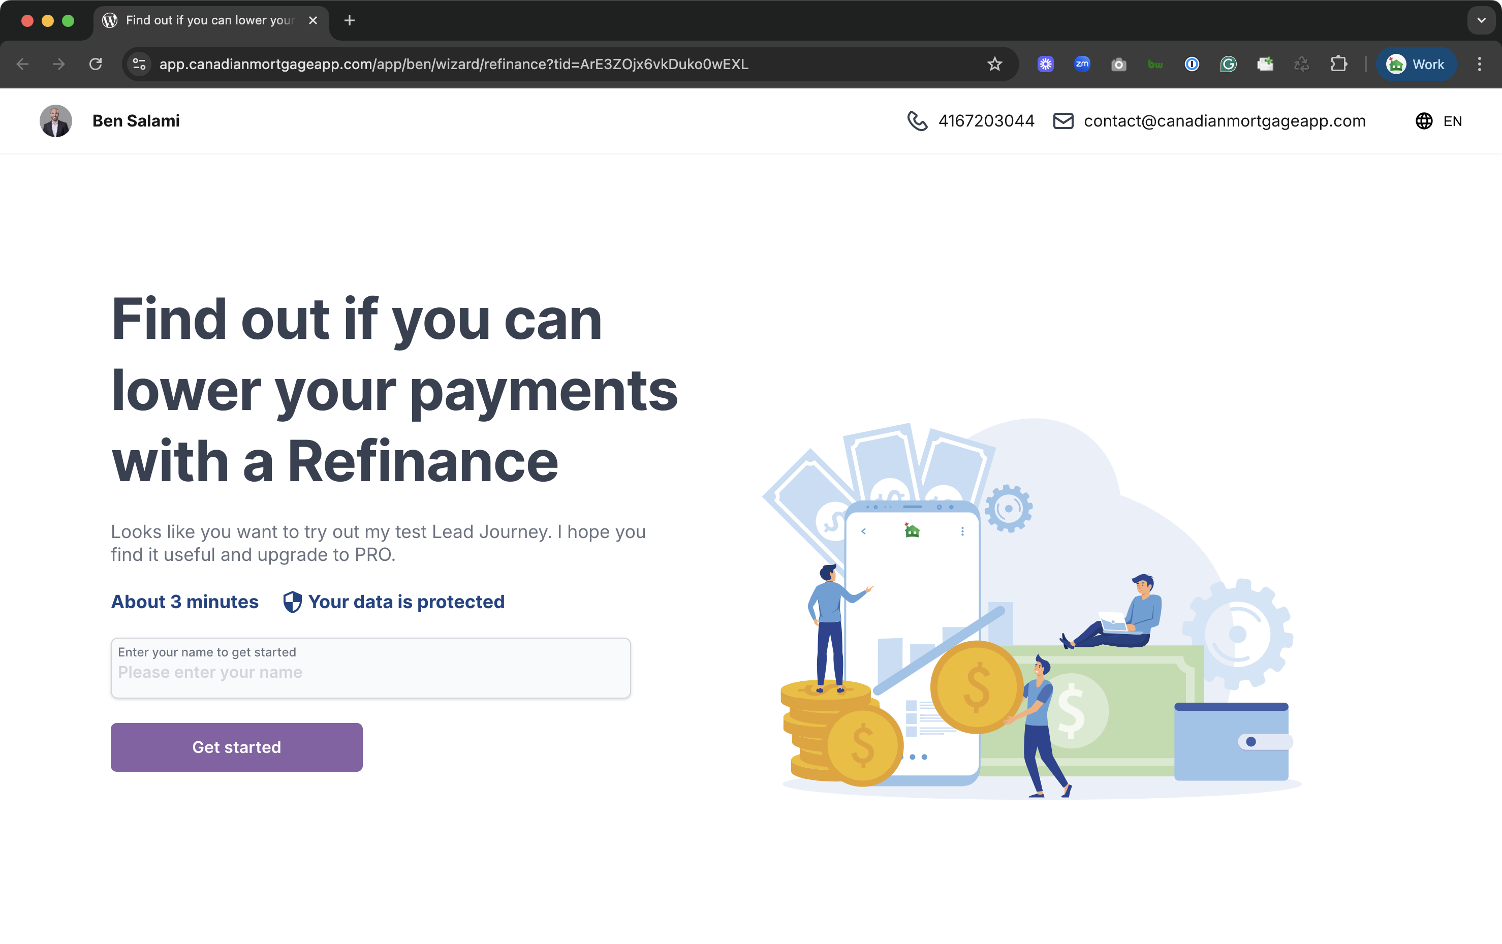
Task: Click Ben Salami's profile photo
Action: click(x=55, y=121)
